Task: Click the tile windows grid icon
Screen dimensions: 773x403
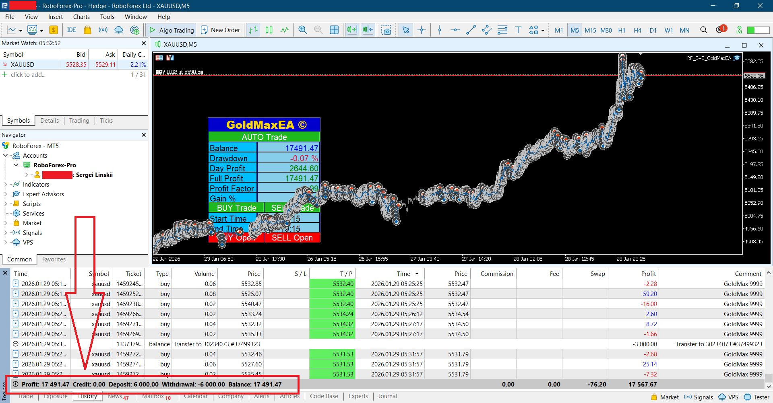Action: click(x=334, y=30)
